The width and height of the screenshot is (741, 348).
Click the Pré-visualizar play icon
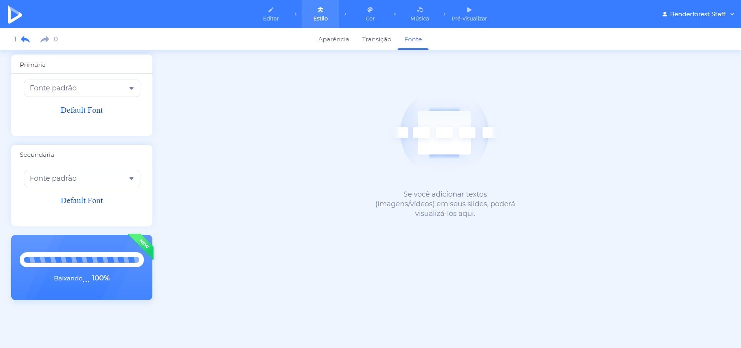(469, 10)
